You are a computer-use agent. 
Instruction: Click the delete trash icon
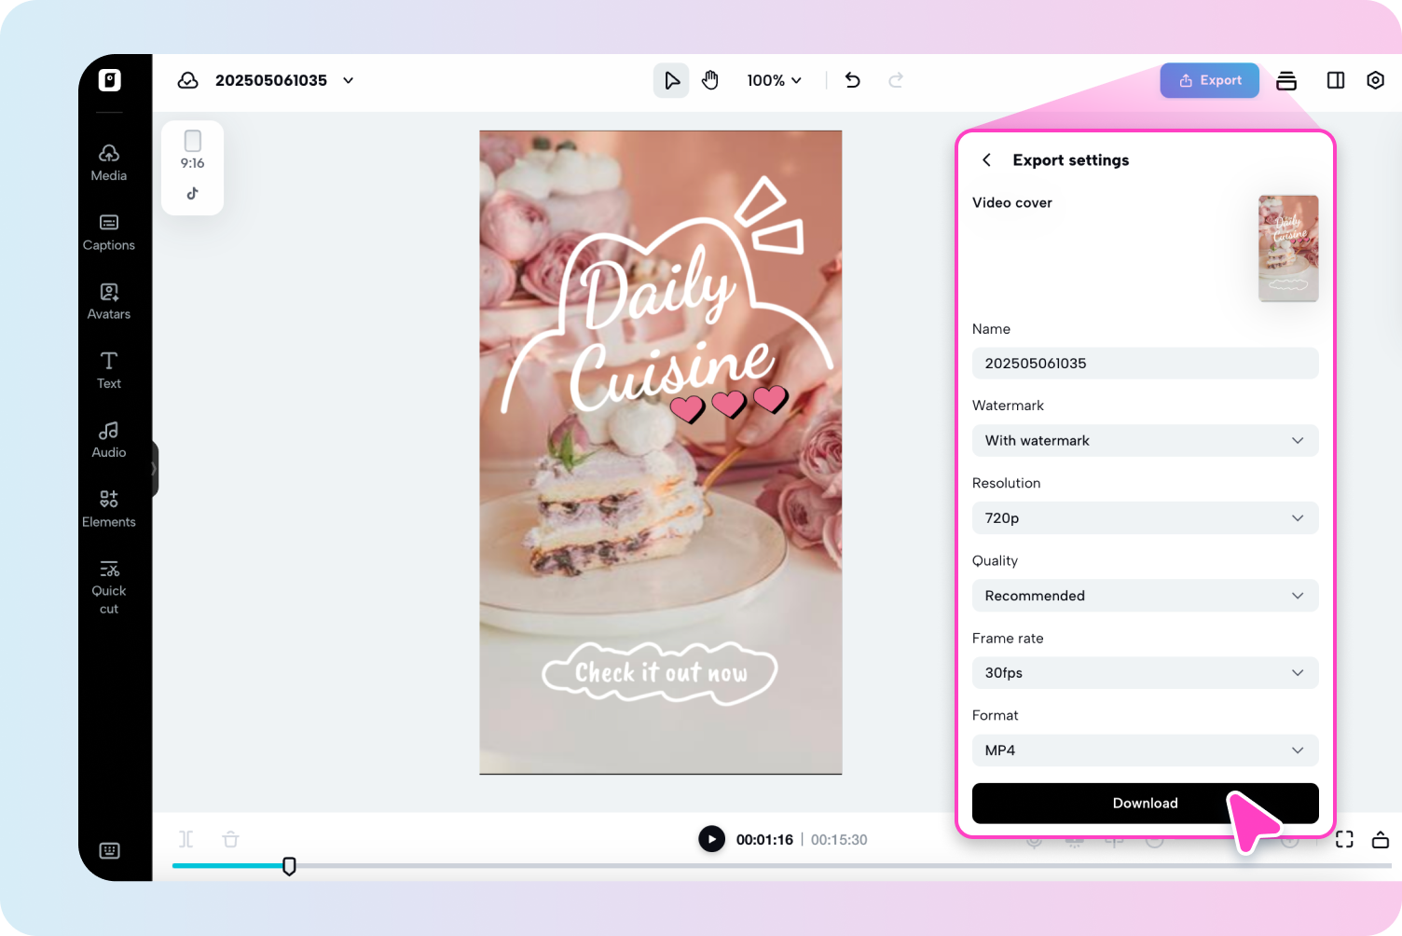tap(231, 839)
